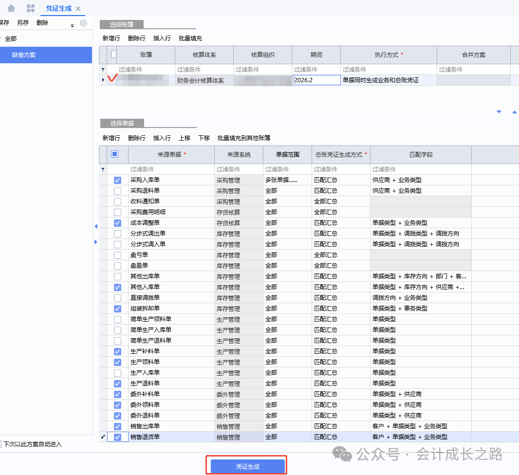The image size is (519, 475).
Task: Click the pencil edit icon beside 销售退货单
Action: click(103, 437)
